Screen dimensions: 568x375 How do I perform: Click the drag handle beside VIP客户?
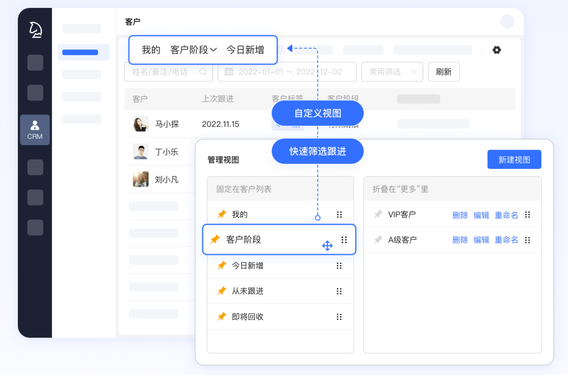click(x=527, y=215)
